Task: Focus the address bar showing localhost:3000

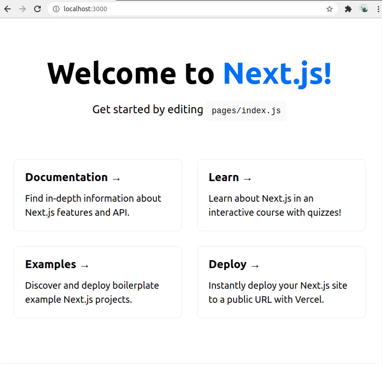Action: [192, 9]
